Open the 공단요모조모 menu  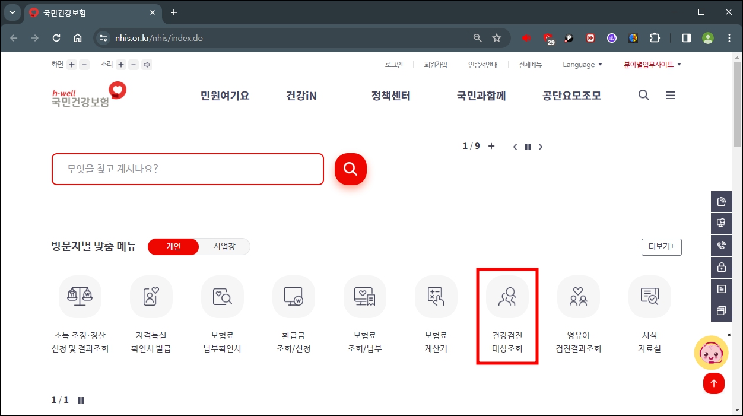click(571, 96)
